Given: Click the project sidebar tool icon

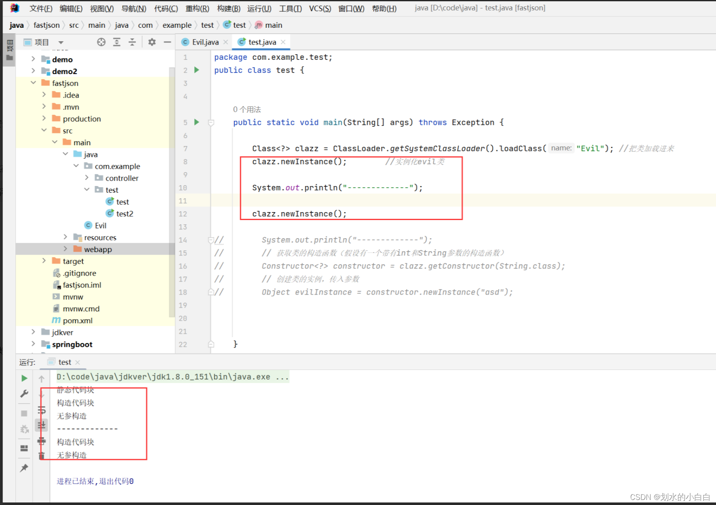Looking at the screenshot, I should pos(10,50).
